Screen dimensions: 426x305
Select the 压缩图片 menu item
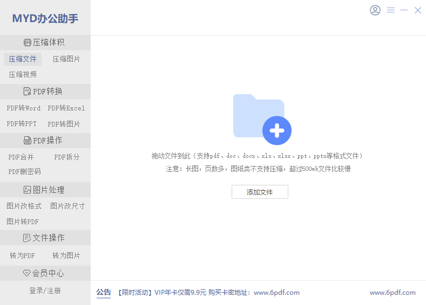[66, 59]
